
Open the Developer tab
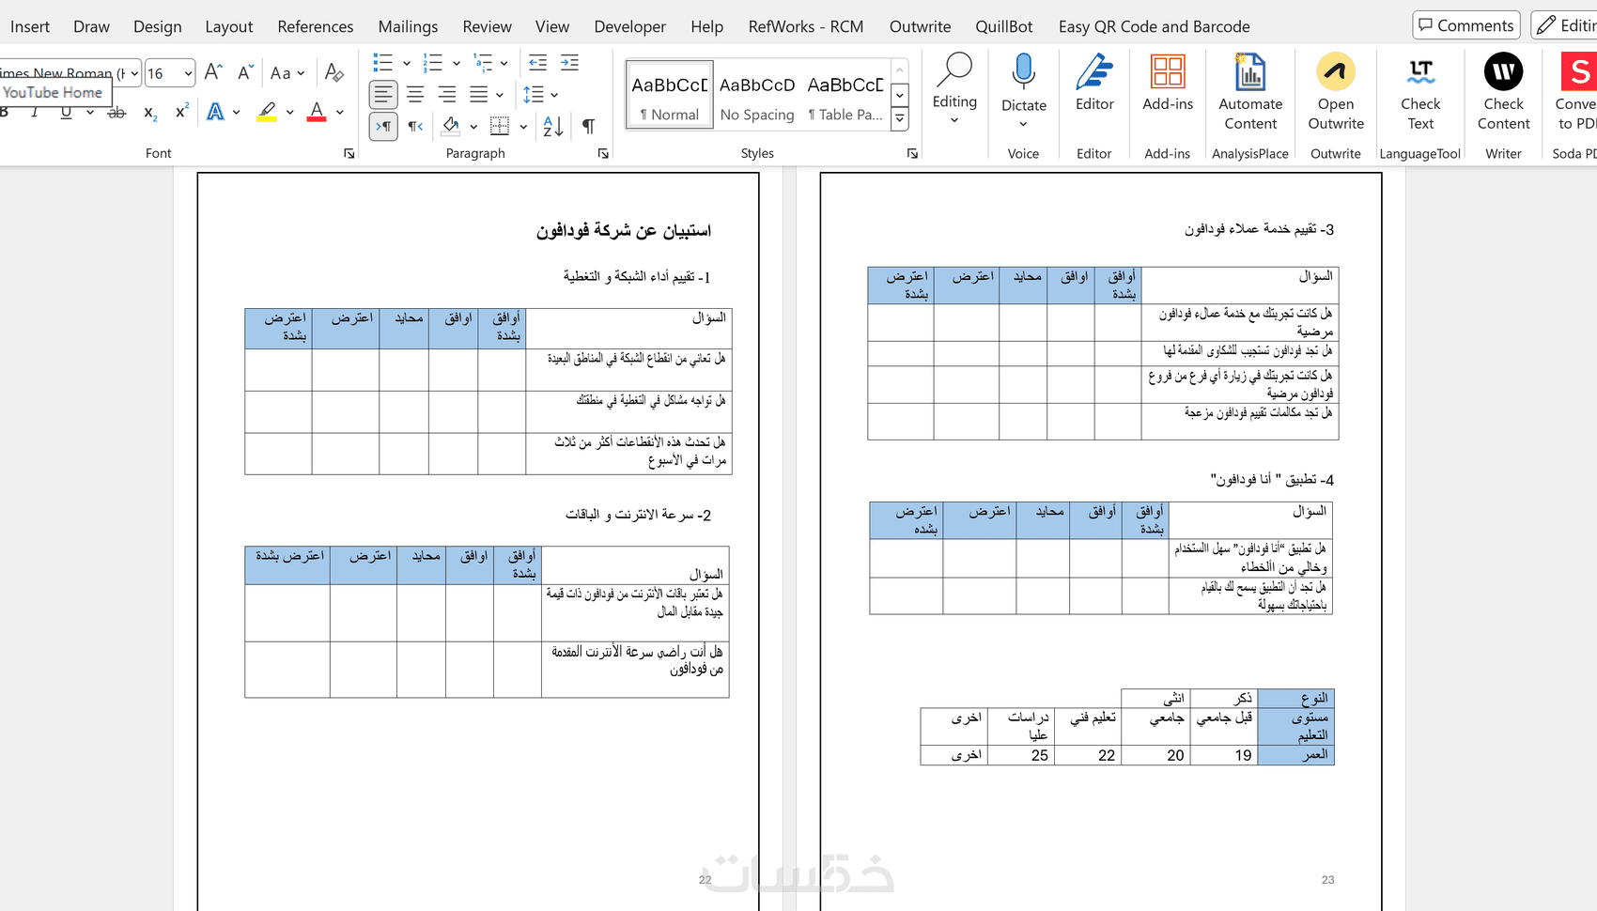(629, 26)
